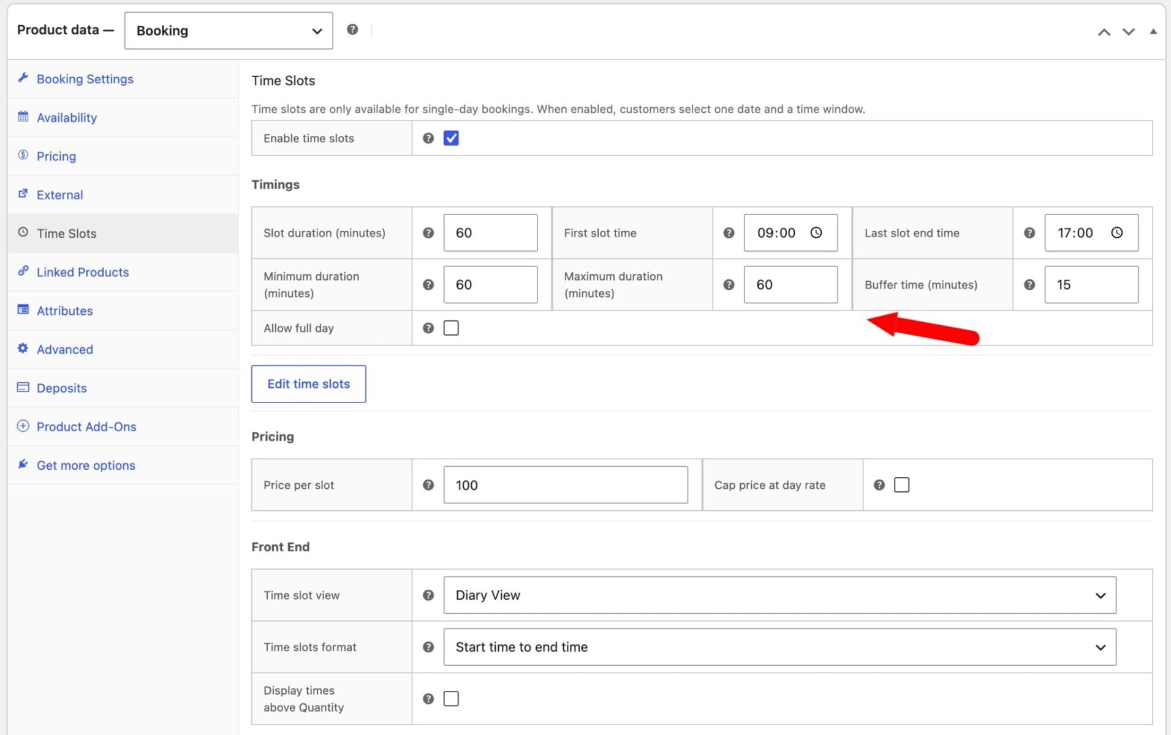
Task: Click help icon for Enable time slots
Action: point(428,138)
